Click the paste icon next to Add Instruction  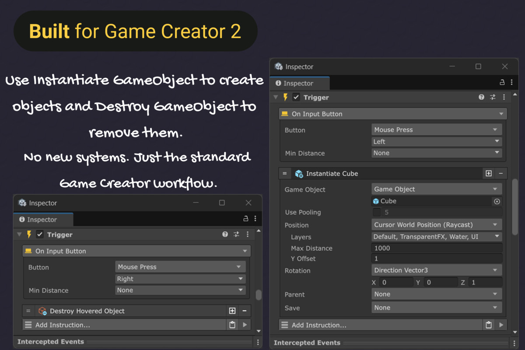[489, 325]
